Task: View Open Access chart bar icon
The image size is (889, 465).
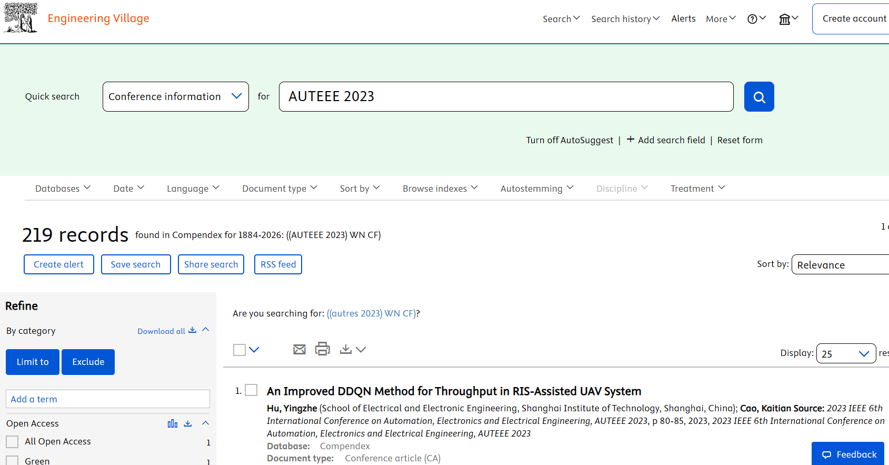Action: coord(173,423)
